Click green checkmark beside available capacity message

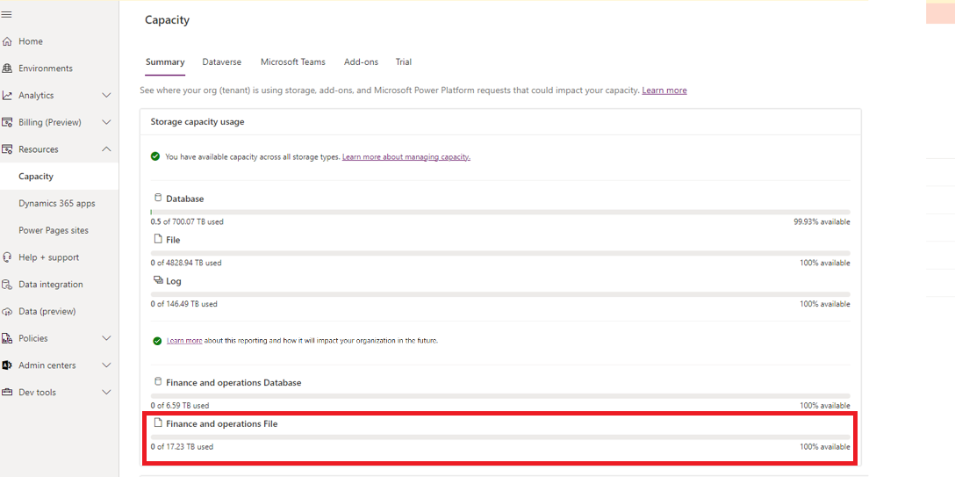point(156,156)
